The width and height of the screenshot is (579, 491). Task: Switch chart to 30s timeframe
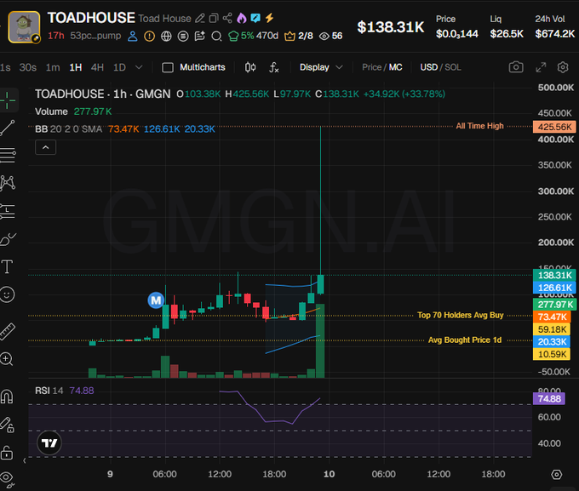click(x=28, y=67)
